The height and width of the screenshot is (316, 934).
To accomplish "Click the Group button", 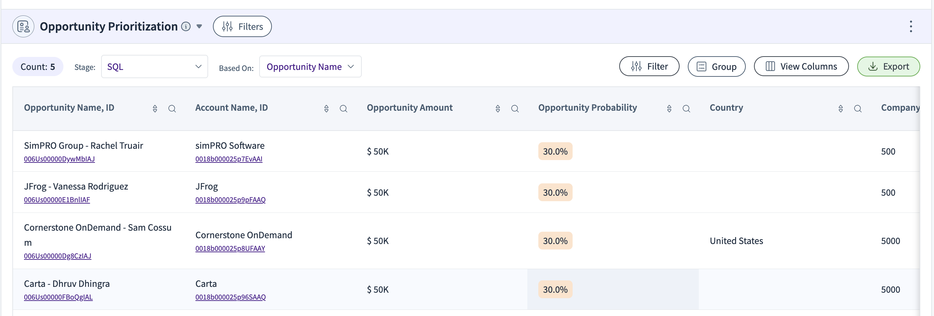I will (716, 67).
